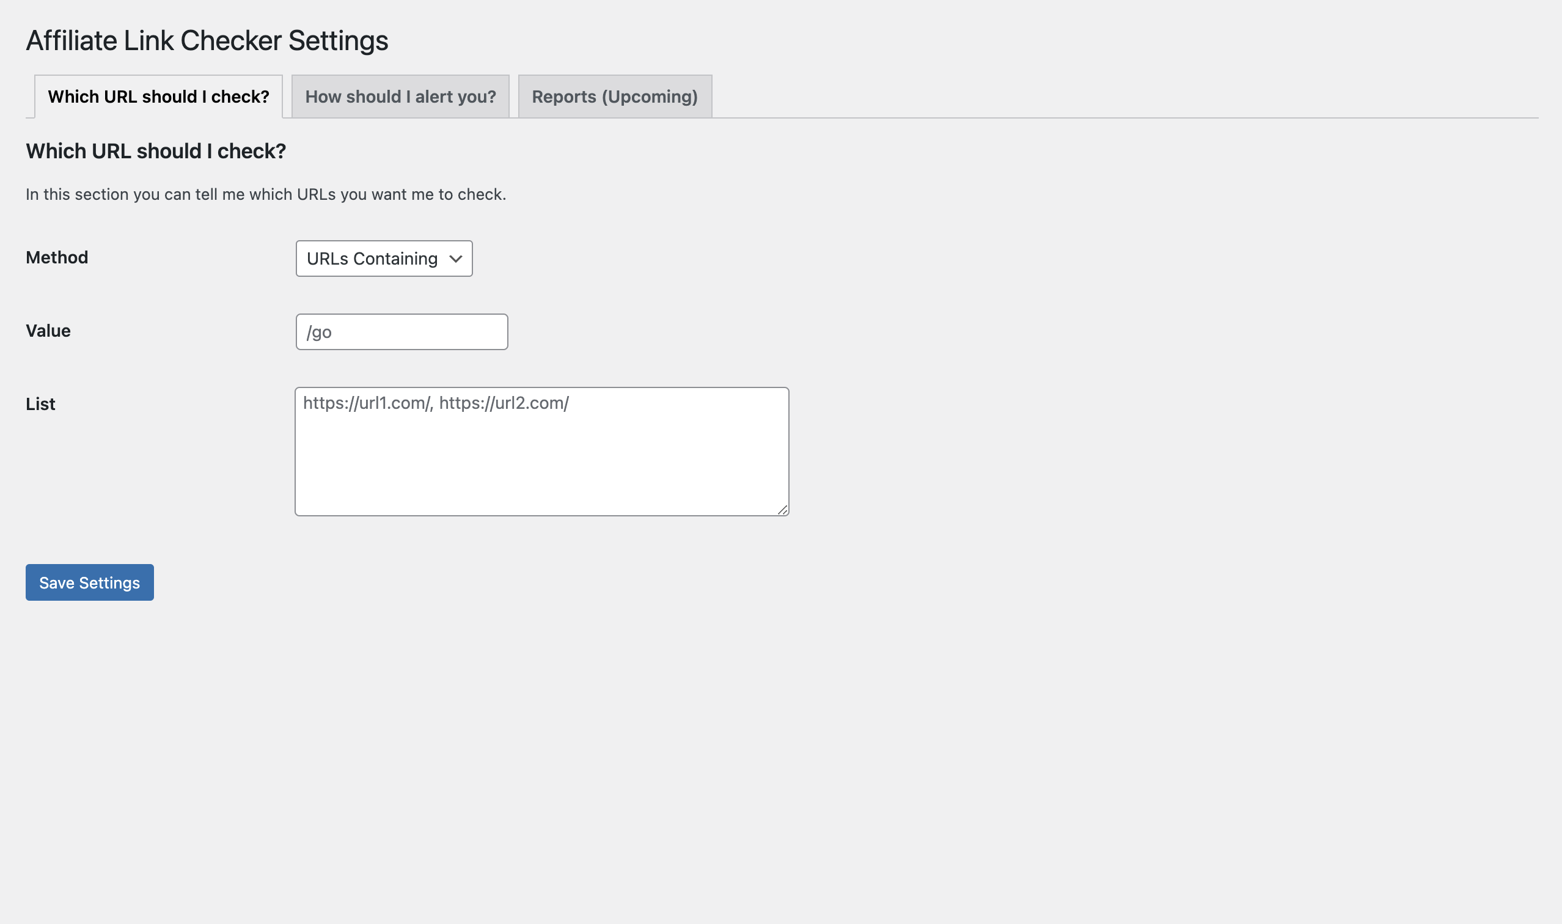The image size is (1562, 924).
Task: Click the https://url1.com/ placeholder text in List
Action: tap(366, 403)
